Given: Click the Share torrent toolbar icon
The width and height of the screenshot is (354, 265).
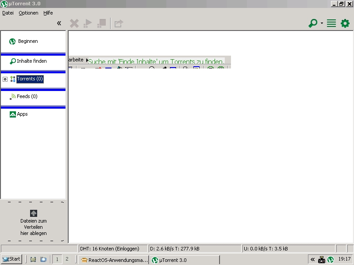Looking at the screenshot, I should coord(118,23).
